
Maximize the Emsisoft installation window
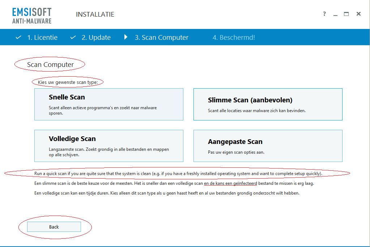pos(346,14)
